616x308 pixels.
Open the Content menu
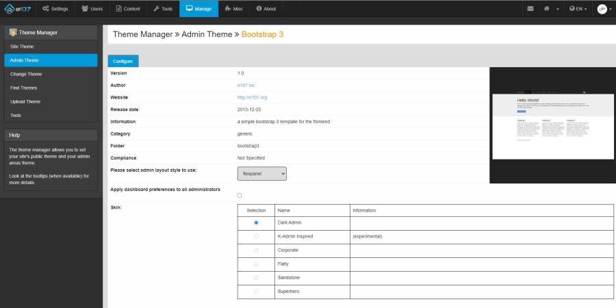(128, 9)
